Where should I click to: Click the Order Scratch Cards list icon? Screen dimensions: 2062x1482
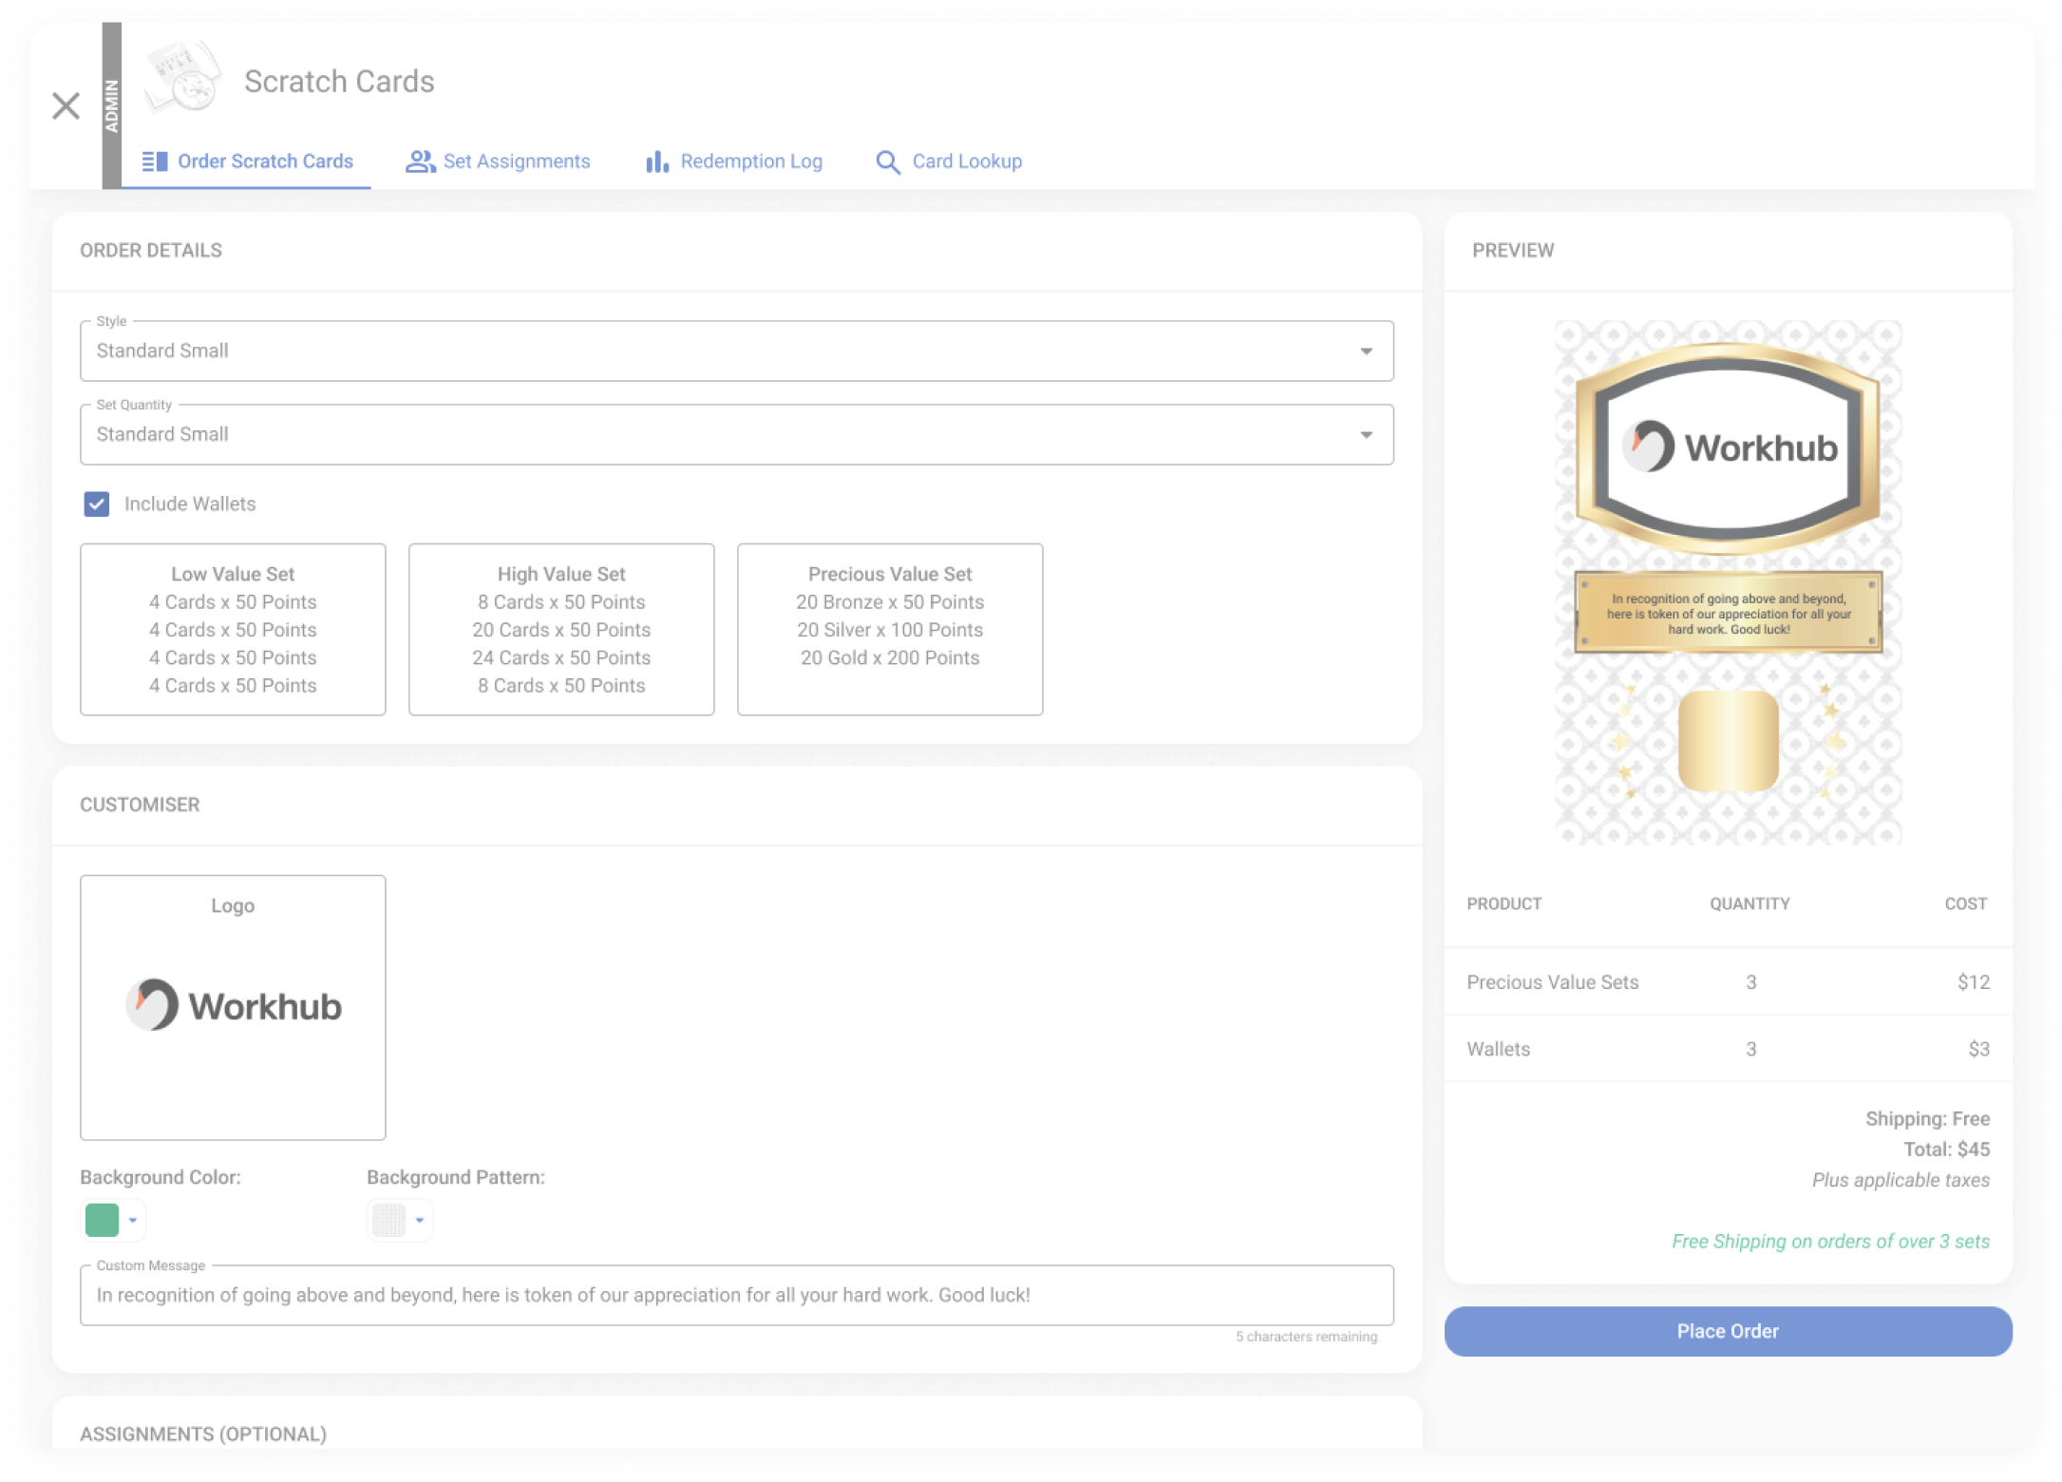[154, 161]
